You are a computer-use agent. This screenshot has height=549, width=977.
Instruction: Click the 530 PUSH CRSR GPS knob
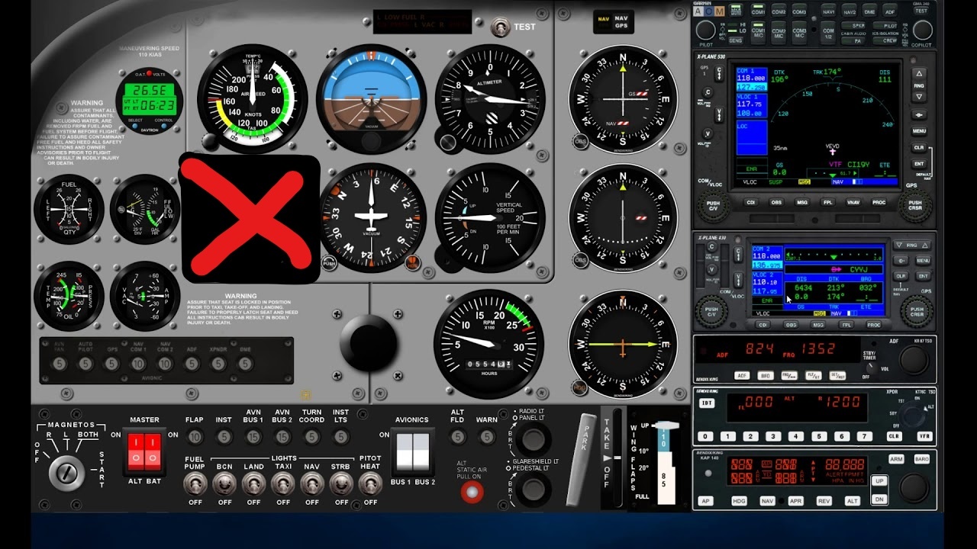pos(914,206)
